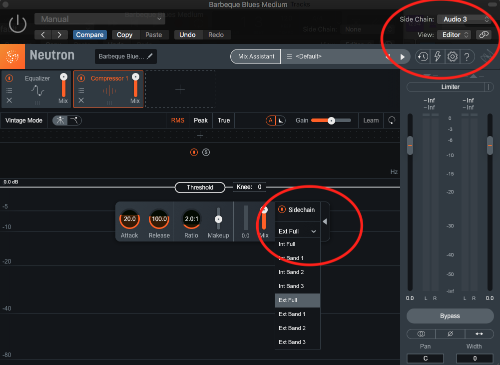Reset the compressor with circular arrow icon

392,120
